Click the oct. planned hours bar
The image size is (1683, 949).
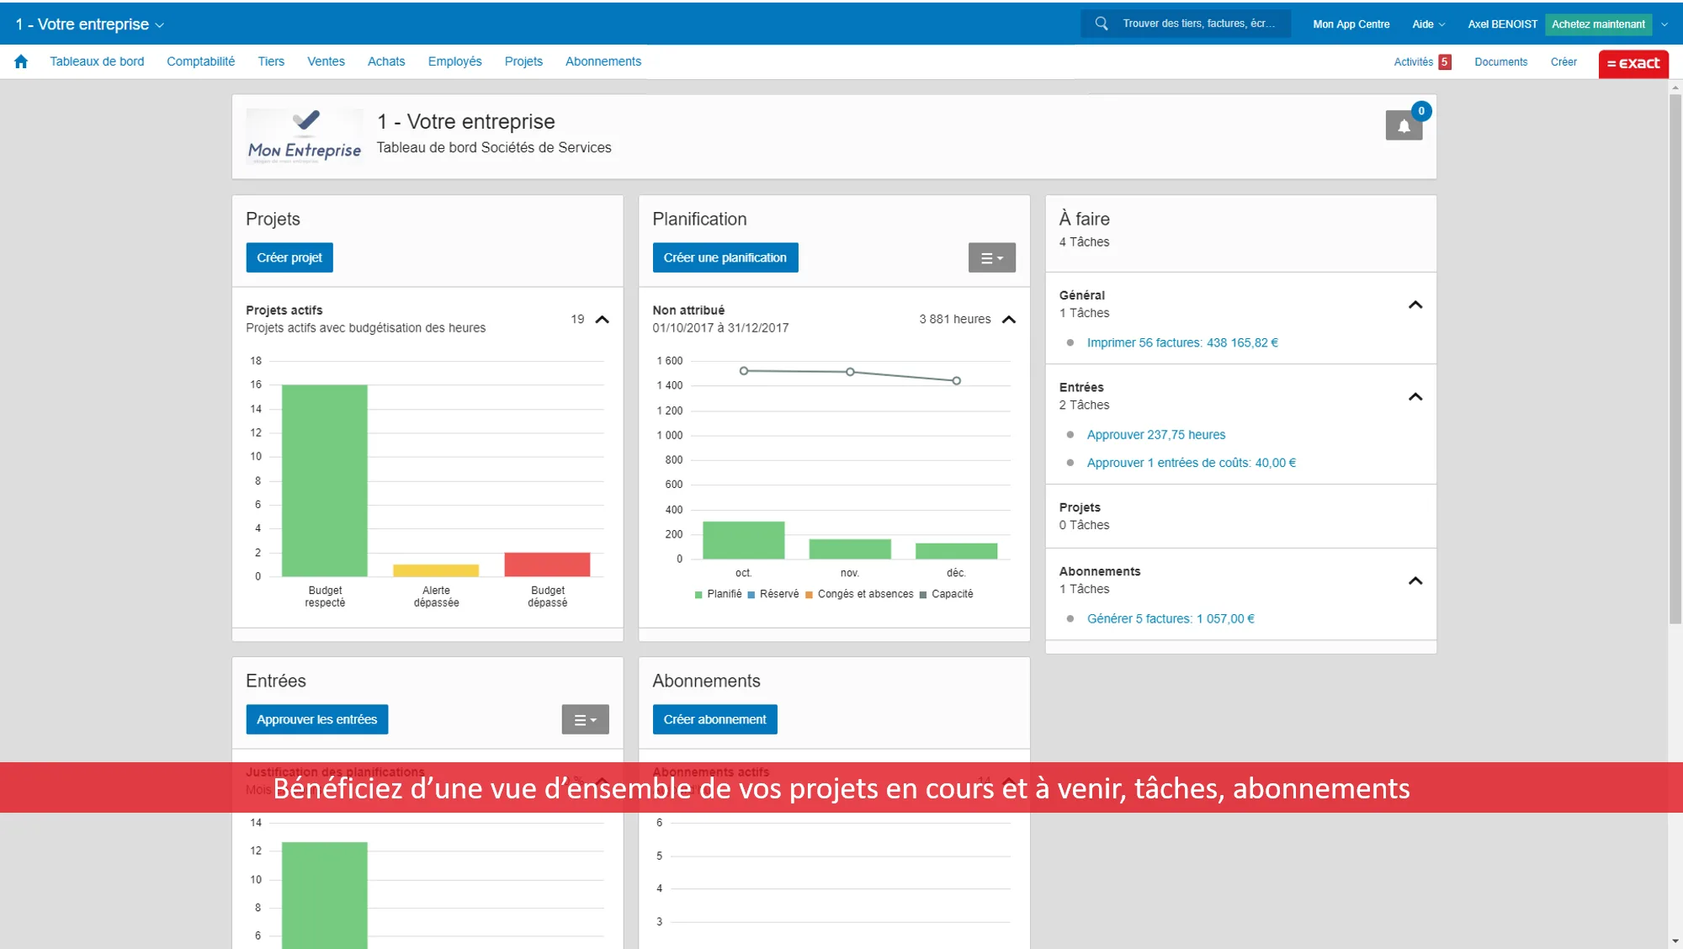[743, 540]
